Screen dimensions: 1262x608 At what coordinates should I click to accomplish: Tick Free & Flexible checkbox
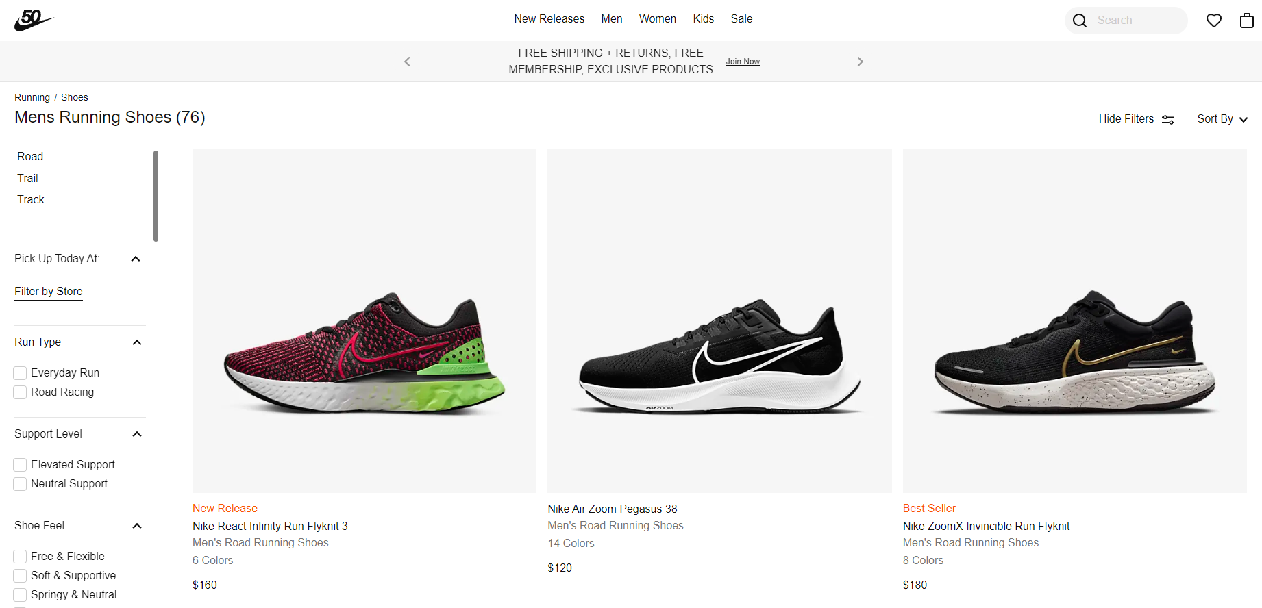[20, 557]
